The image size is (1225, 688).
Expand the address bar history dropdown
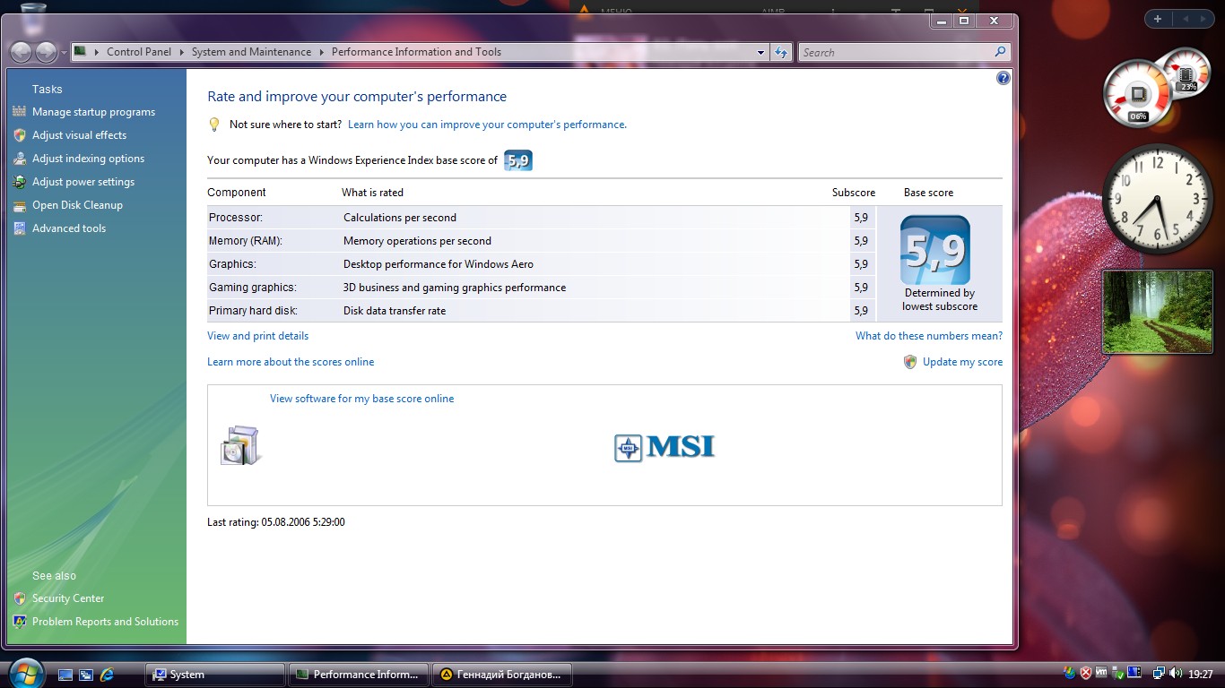[761, 52]
